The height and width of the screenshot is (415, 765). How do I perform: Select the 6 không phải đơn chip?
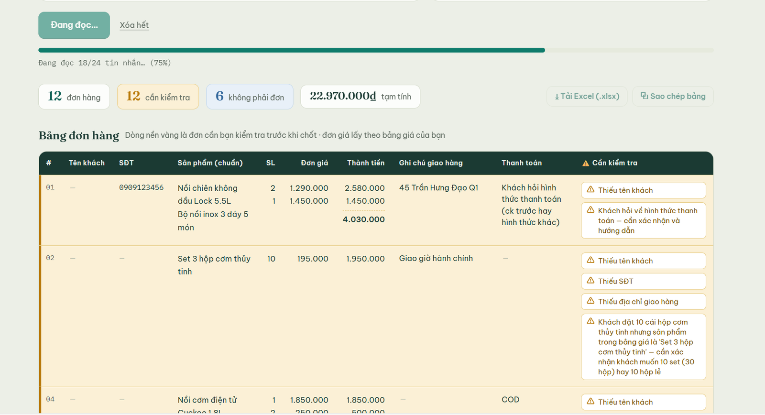point(250,97)
